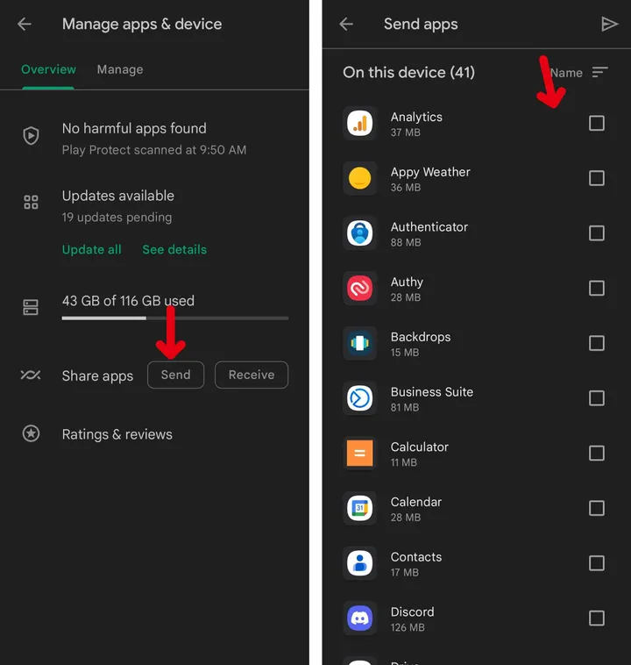
Task: Tap the storage usage progress bar
Action: pyautogui.click(x=175, y=318)
